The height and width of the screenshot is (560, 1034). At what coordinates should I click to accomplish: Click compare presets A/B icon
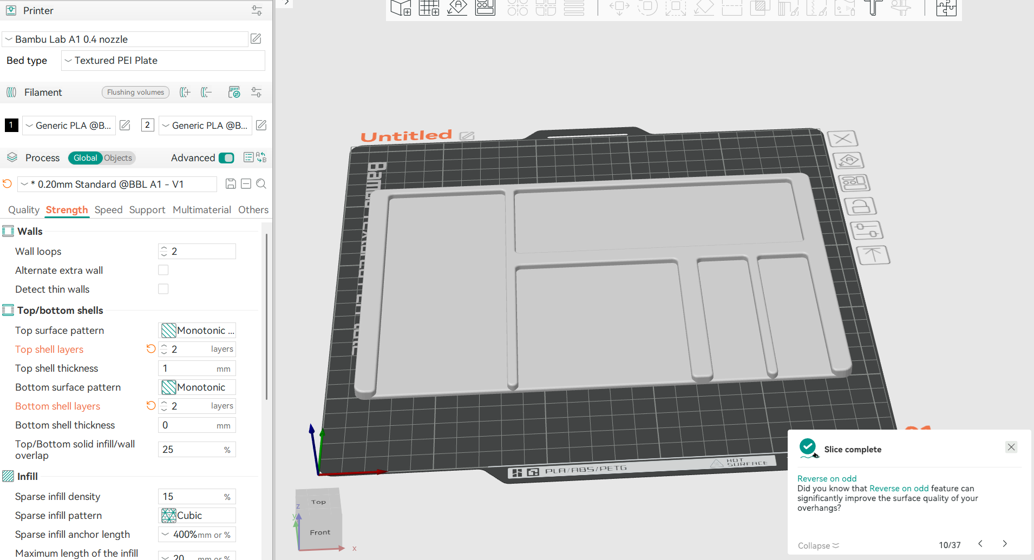[261, 157]
